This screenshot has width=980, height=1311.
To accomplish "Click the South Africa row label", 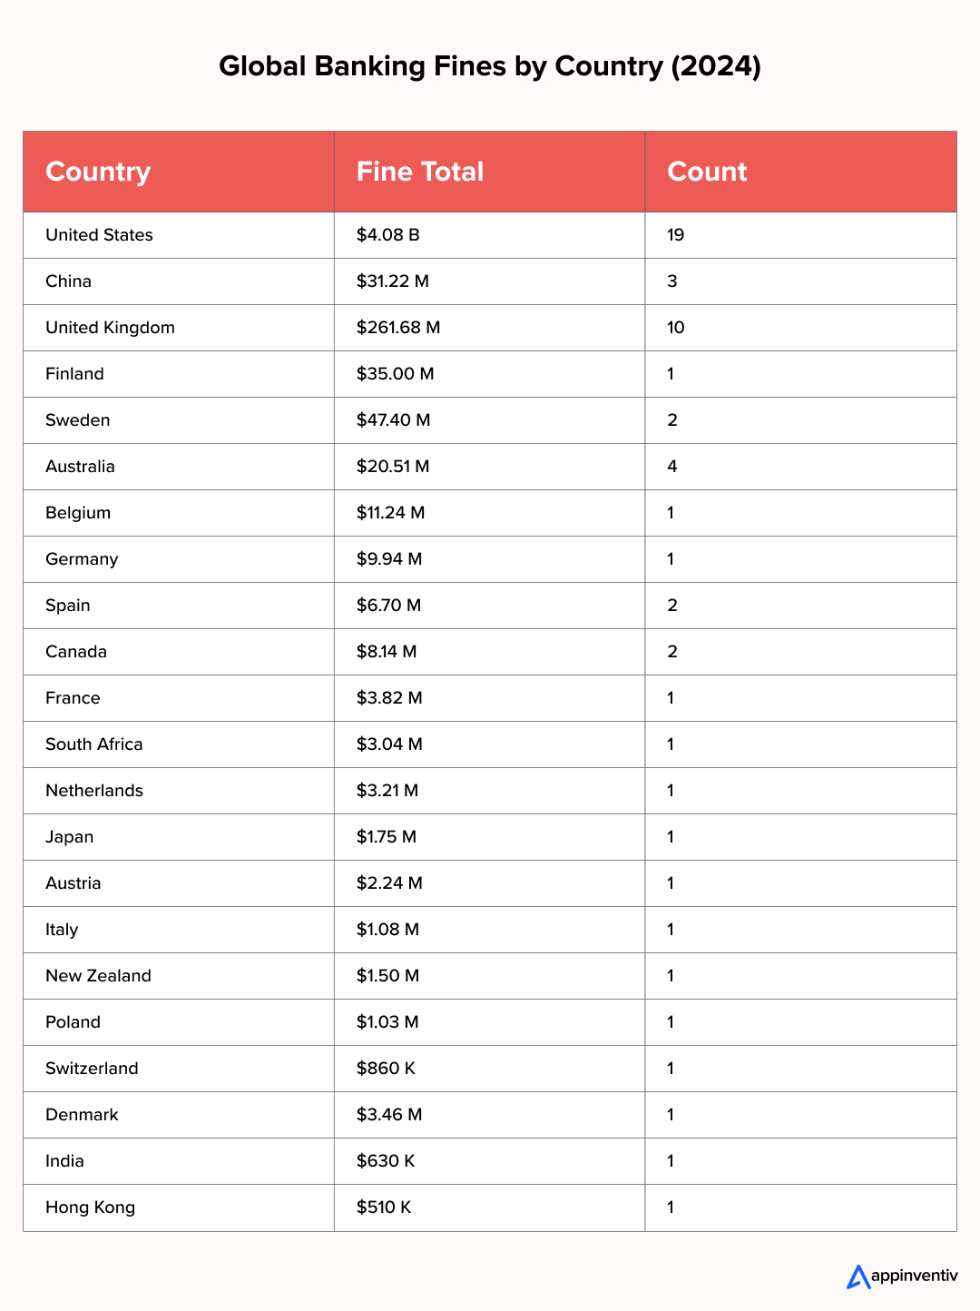I will tap(93, 744).
